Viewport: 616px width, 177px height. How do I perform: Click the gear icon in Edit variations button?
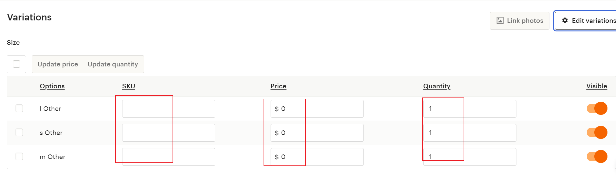pos(565,20)
